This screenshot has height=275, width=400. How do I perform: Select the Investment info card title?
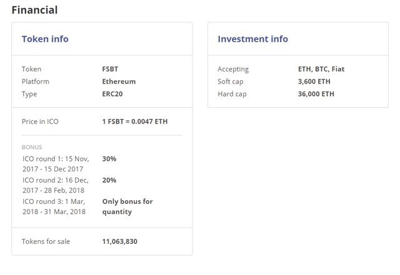click(252, 39)
